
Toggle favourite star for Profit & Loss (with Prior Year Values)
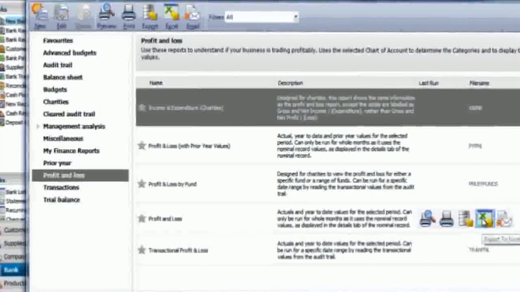pos(142,146)
